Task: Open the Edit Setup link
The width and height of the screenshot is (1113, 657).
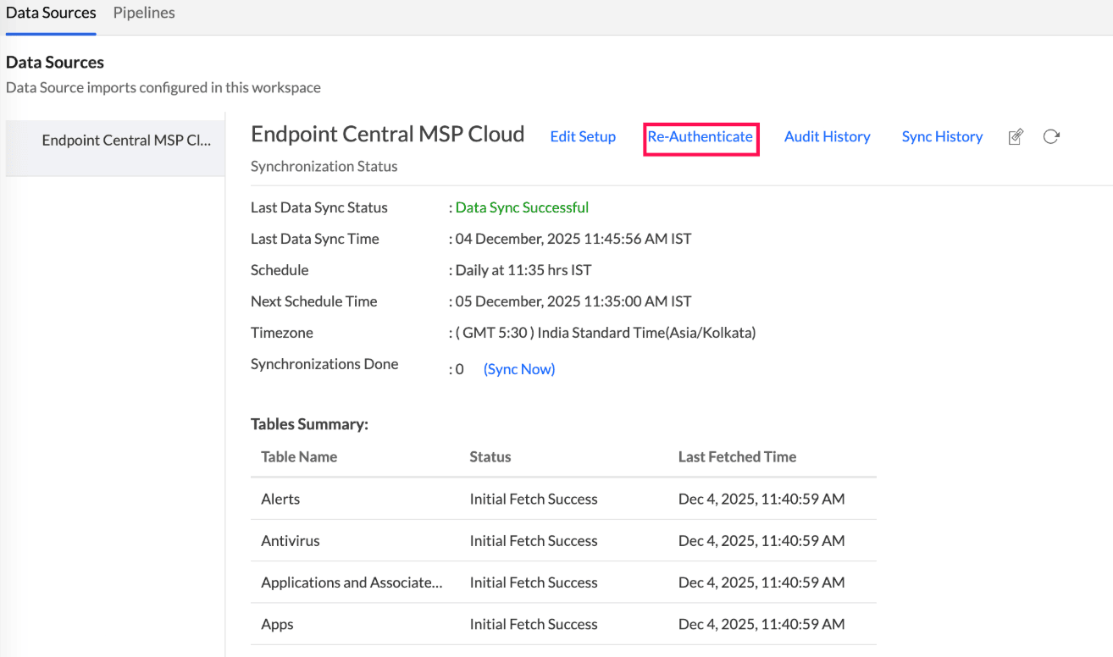Action: click(x=583, y=137)
